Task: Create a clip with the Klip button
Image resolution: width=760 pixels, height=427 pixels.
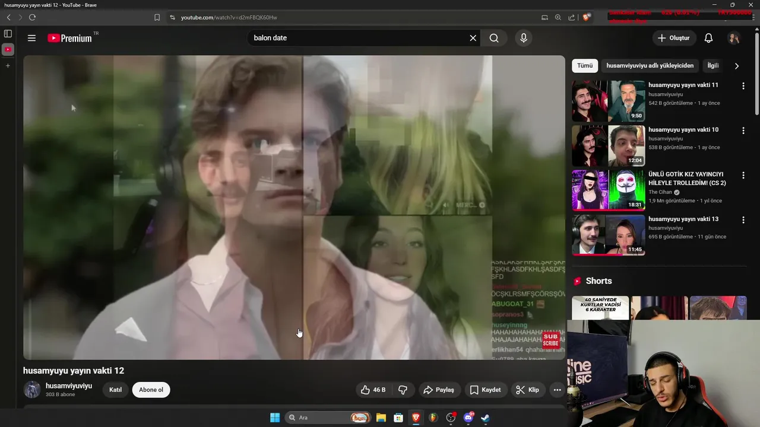Action: point(527,390)
